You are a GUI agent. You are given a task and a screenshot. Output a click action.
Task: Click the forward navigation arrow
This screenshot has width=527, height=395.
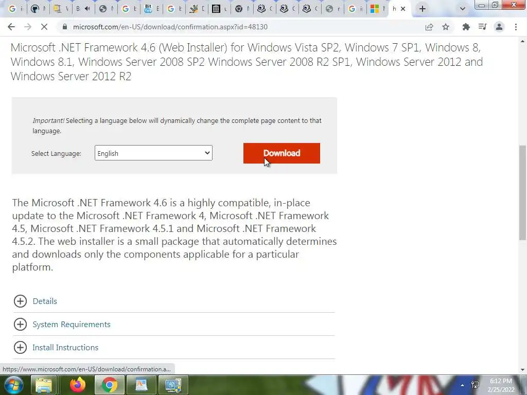(x=28, y=27)
